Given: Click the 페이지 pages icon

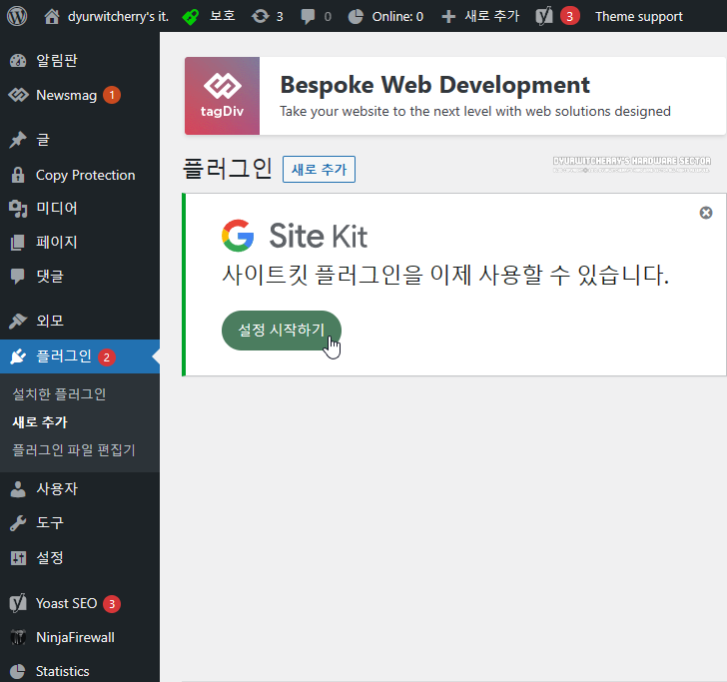Looking at the screenshot, I should (18, 242).
